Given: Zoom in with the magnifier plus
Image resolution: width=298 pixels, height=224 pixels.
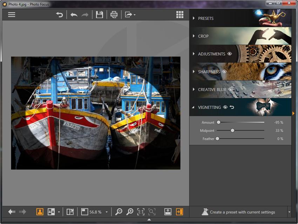Looking at the screenshot, I should [x=130, y=212].
